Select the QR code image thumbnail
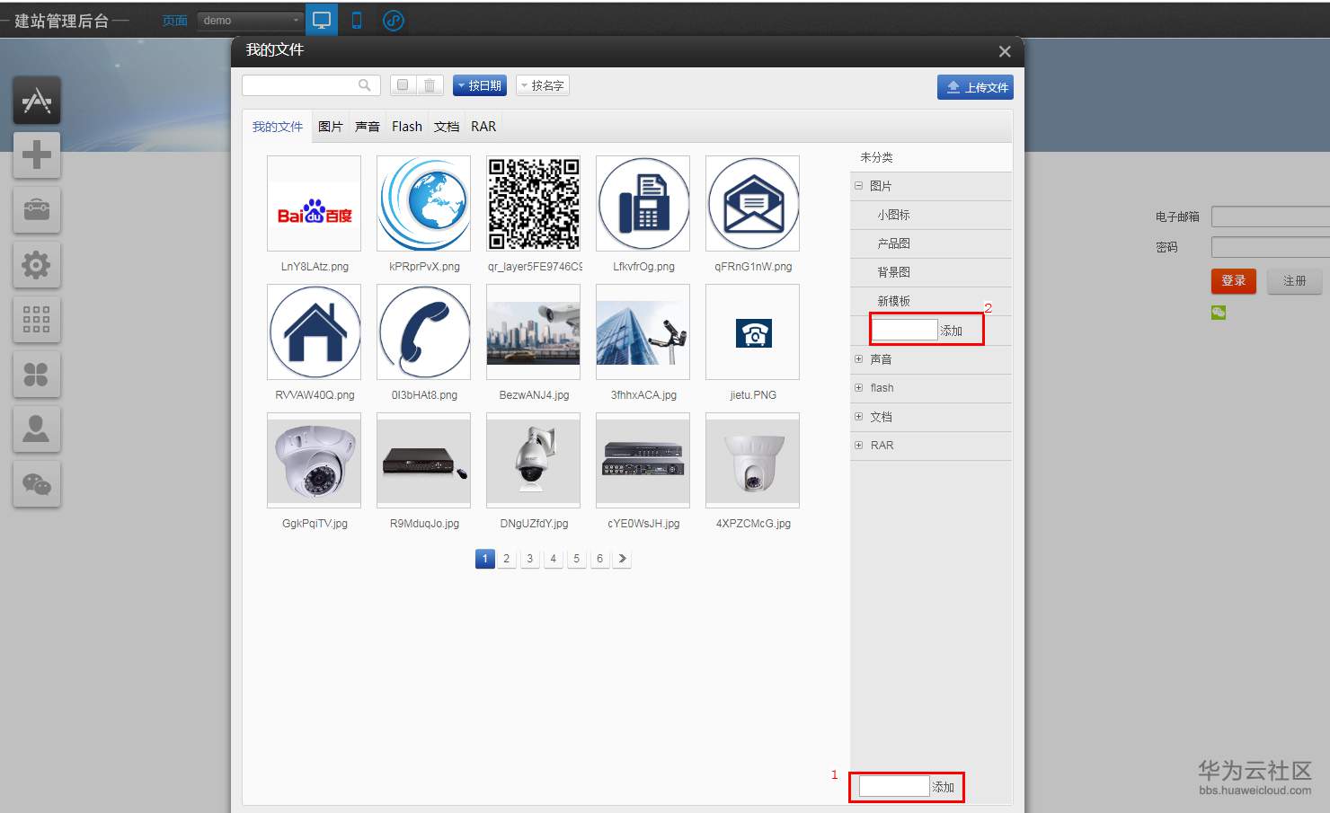1330x813 pixels. [534, 204]
